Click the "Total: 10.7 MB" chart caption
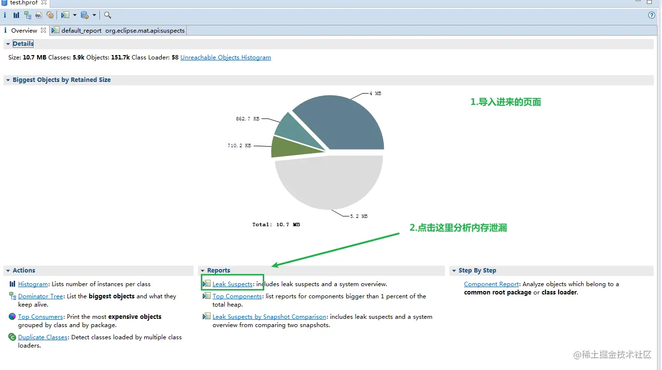This screenshot has width=662, height=370. pyautogui.click(x=276, y=225)
